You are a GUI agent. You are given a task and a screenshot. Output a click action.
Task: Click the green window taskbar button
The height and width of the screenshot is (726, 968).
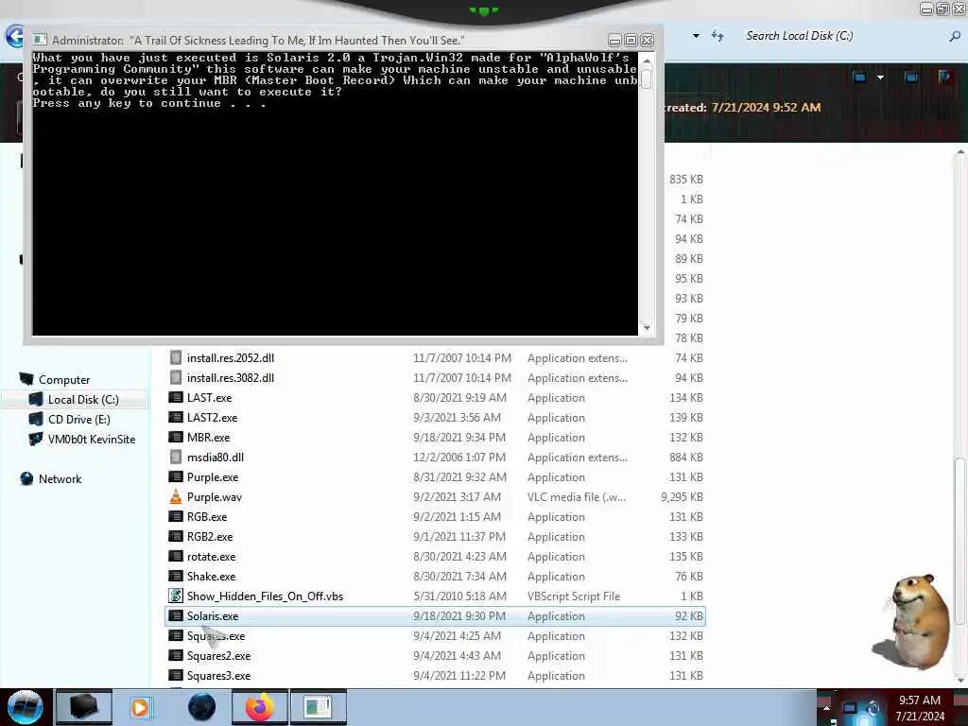coord(319,707)
